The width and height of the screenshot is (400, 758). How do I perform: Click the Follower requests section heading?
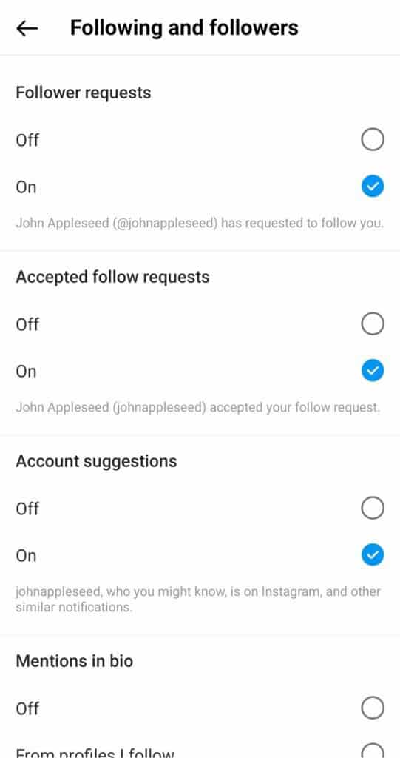coord(84,93)
